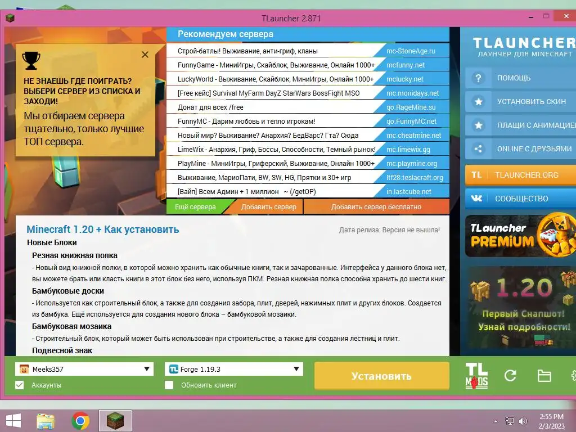Click Донат для всех /free row text
The image size is (576, 432).
click(210, 107)
